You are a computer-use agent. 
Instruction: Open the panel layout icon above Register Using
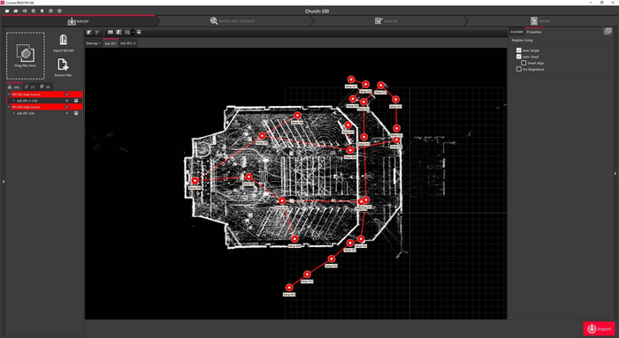[x=608, y=32]
